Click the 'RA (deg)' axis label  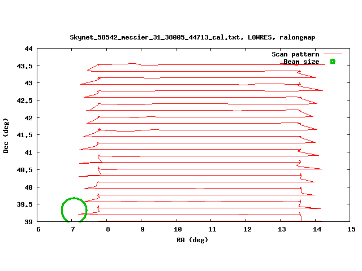(x=192, y=240)
